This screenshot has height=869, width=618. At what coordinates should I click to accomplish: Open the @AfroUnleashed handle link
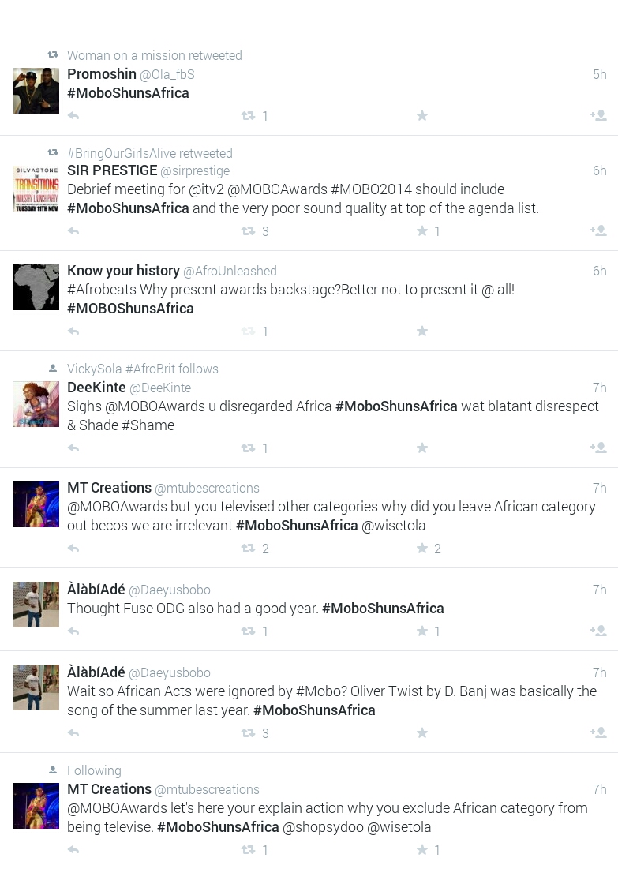[x=230, y=271]
